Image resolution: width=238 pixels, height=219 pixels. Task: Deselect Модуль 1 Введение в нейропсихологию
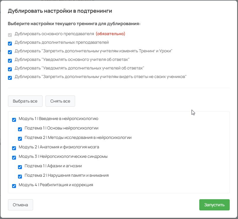(14, 120)
